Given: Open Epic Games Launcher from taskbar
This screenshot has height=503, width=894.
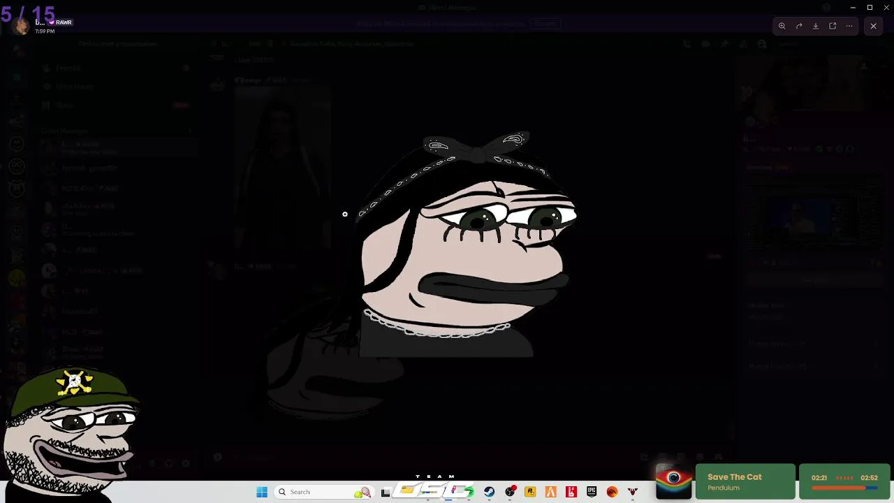Looking at the screenshot, I should coord(592,492).
